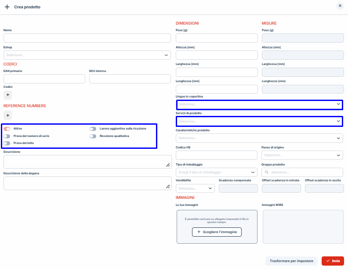The image size is (348, 270).
Task: Click the Nome input field
Action: coord(87,38)
